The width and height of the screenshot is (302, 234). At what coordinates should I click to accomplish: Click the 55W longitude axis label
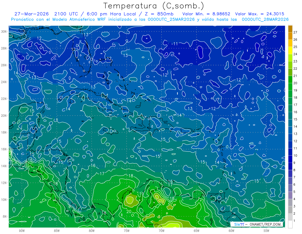[x=266, y=230]
